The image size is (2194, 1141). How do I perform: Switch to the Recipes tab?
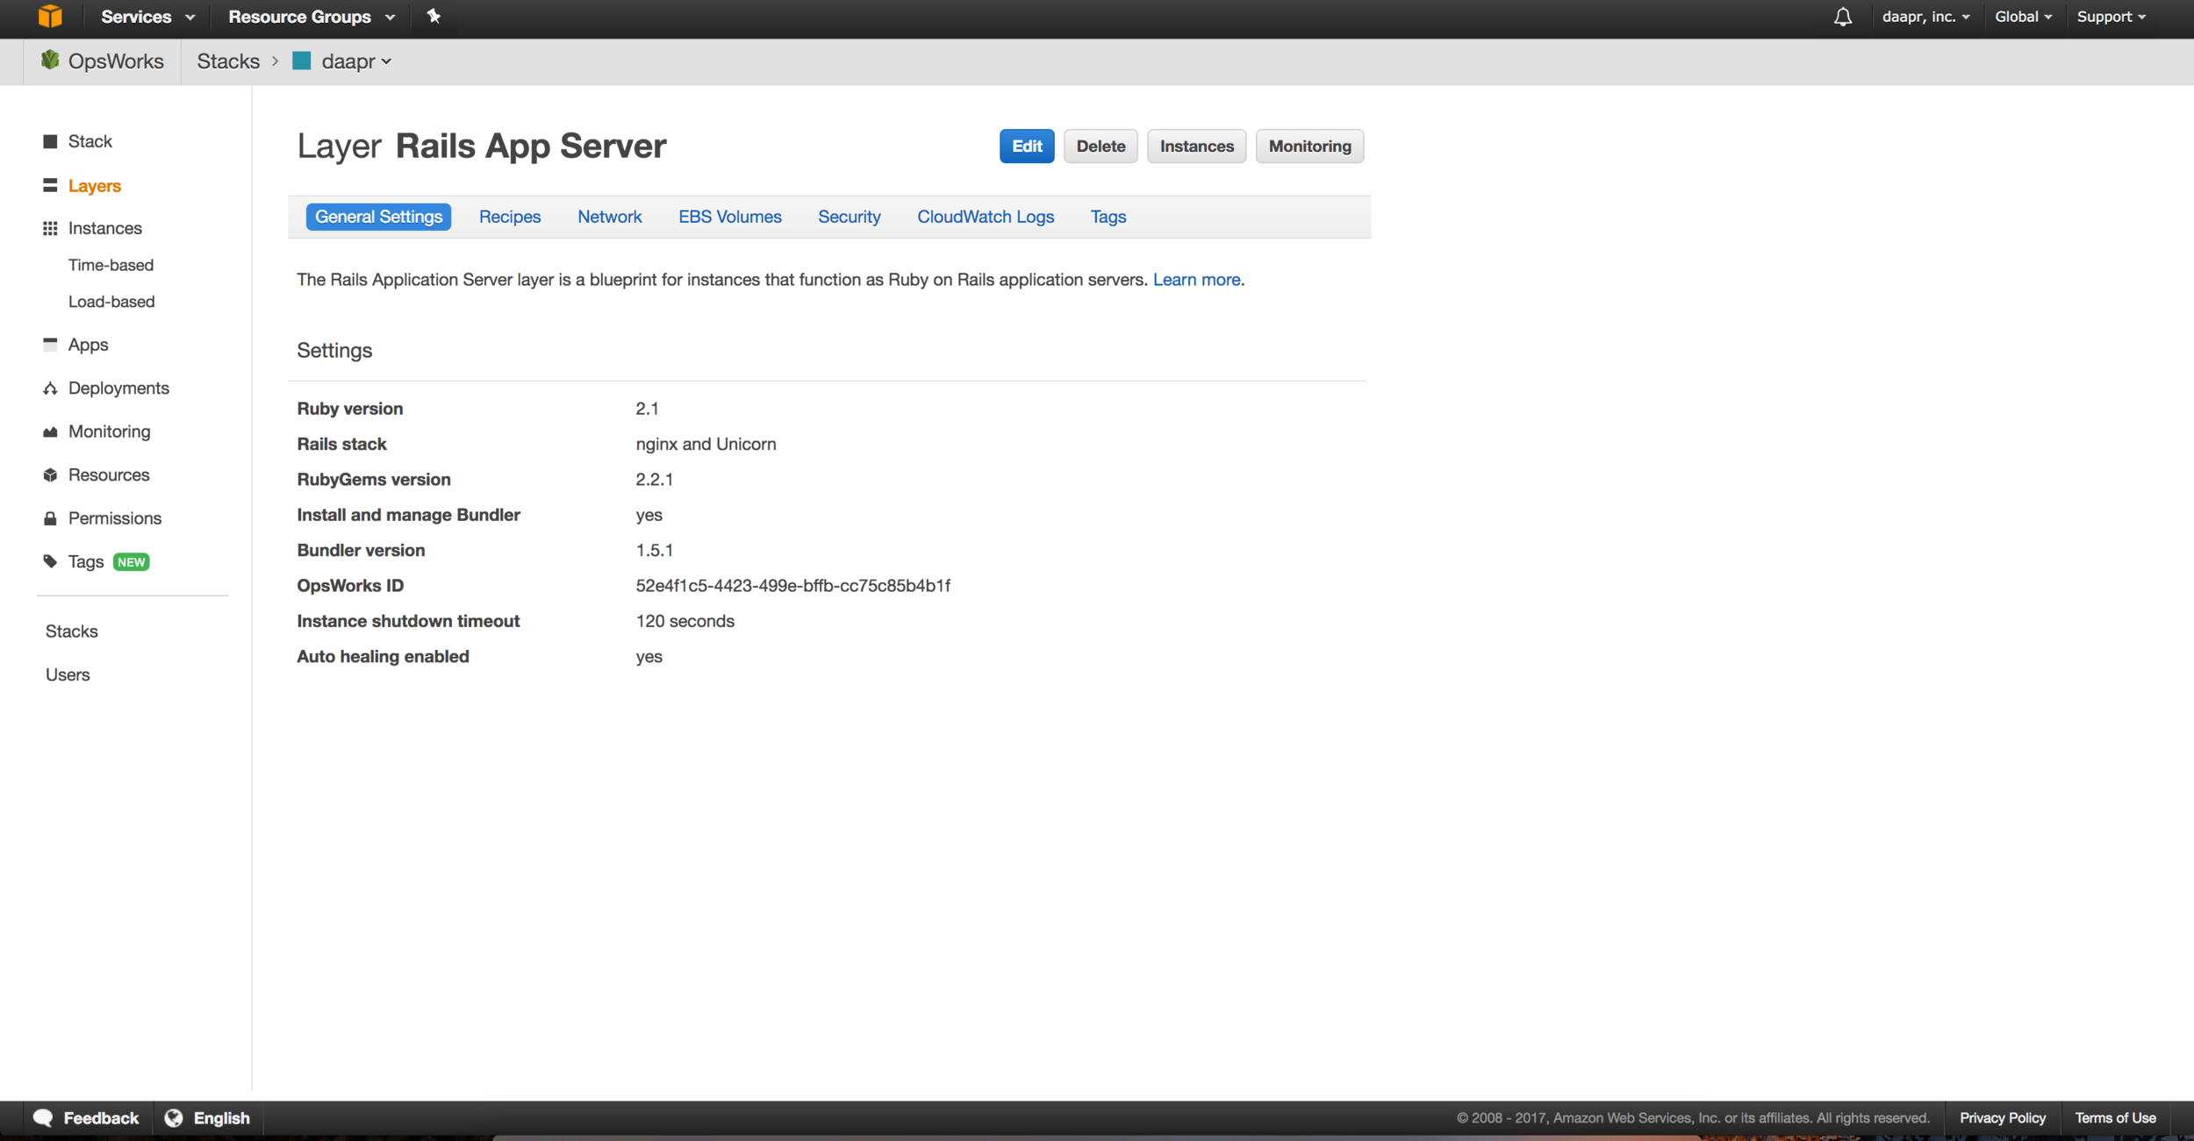[510, 217]
